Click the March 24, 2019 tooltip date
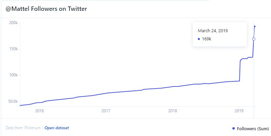The height and width of the screenshot is (136, 271). click(213, 31)
